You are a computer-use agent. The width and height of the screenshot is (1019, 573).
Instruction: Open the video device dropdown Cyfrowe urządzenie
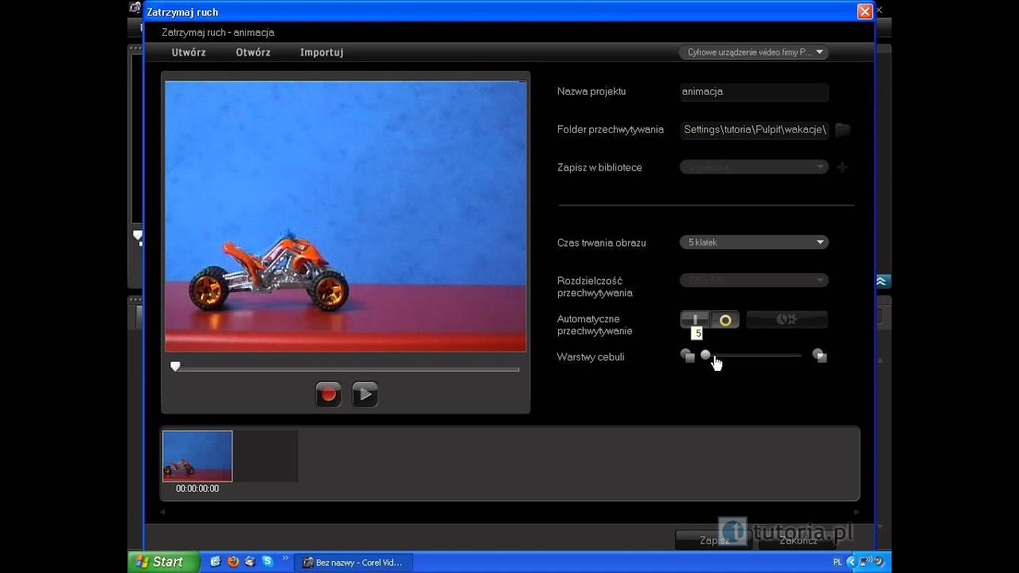point(753,53)
